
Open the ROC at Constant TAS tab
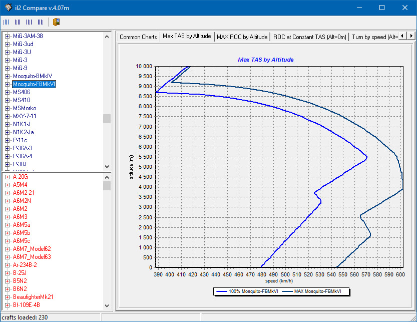pos(309,37)
